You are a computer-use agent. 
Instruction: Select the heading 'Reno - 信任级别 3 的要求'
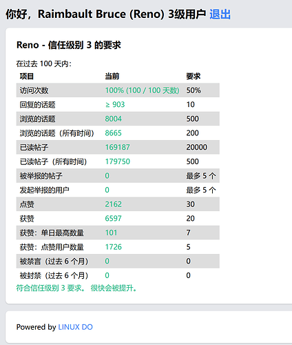tap(69, 45)
